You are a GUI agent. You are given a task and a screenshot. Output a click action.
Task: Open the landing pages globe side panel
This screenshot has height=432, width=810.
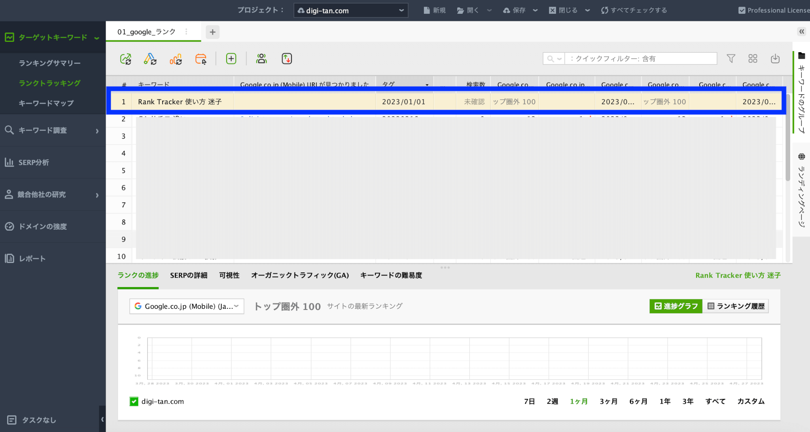click(802, 190)
